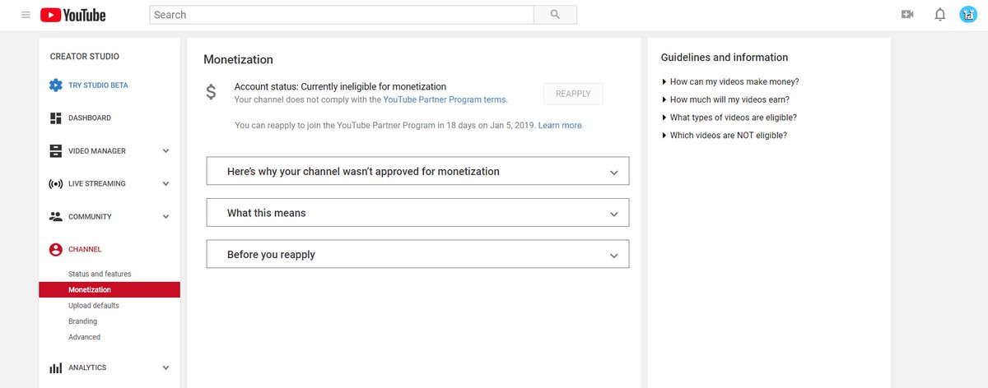Click the search magnifier button
Viewport: 988px width, 388px height.
(x=555, y=15)
